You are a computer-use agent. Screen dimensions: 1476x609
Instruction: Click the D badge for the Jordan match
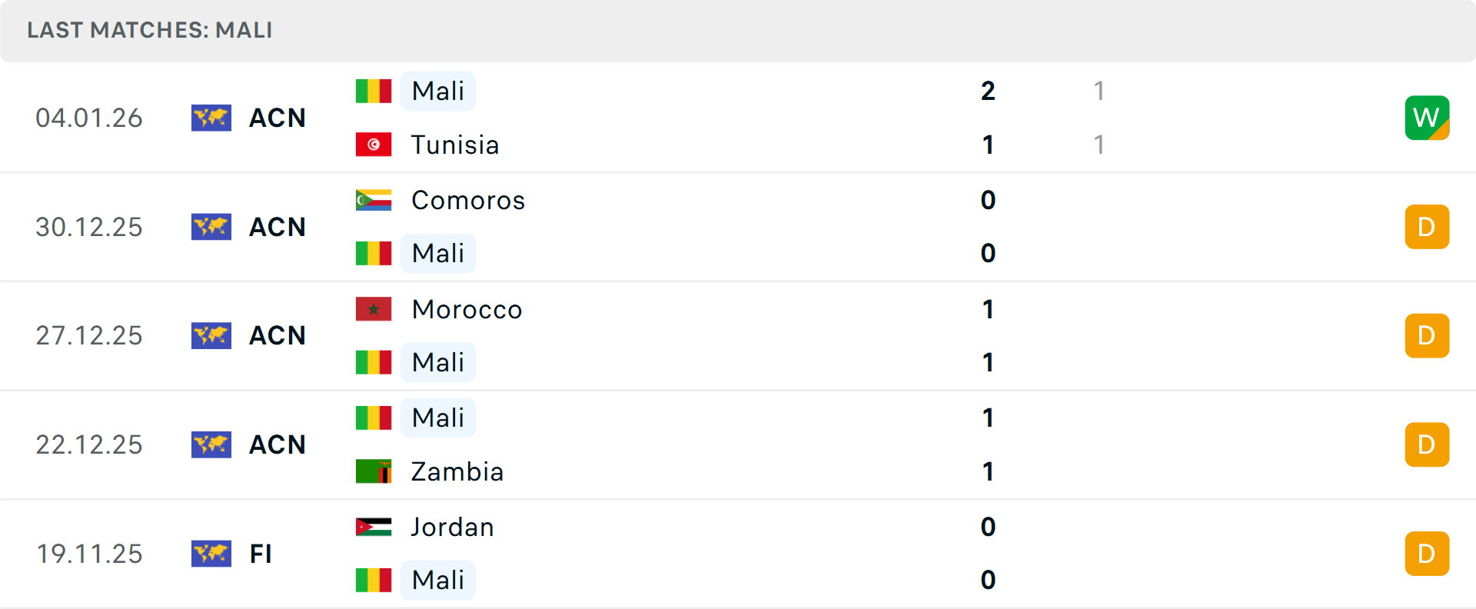tap(1427, 554)
